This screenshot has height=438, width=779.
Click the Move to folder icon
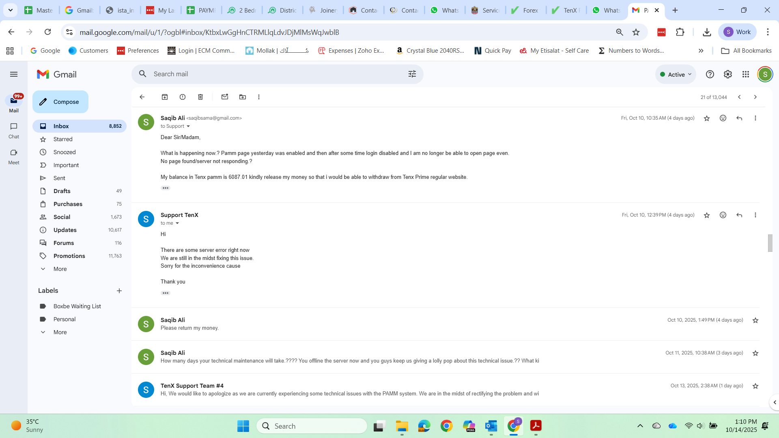(243, 97)
